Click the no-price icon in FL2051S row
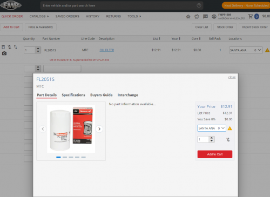This screenshot has height=197, width=270. (x=10, y=47)
